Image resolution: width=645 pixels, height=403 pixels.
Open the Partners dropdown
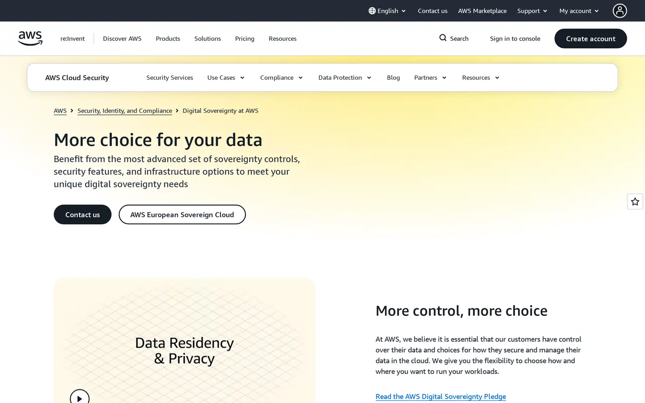(431, 78)
